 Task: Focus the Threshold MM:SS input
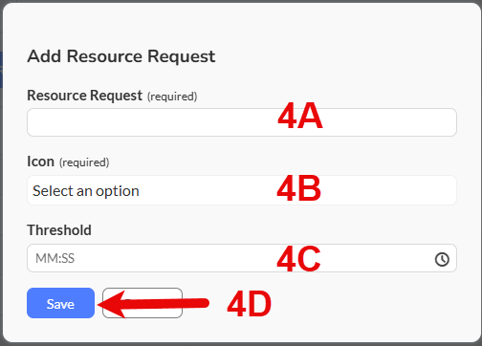(x=242, y=258)
